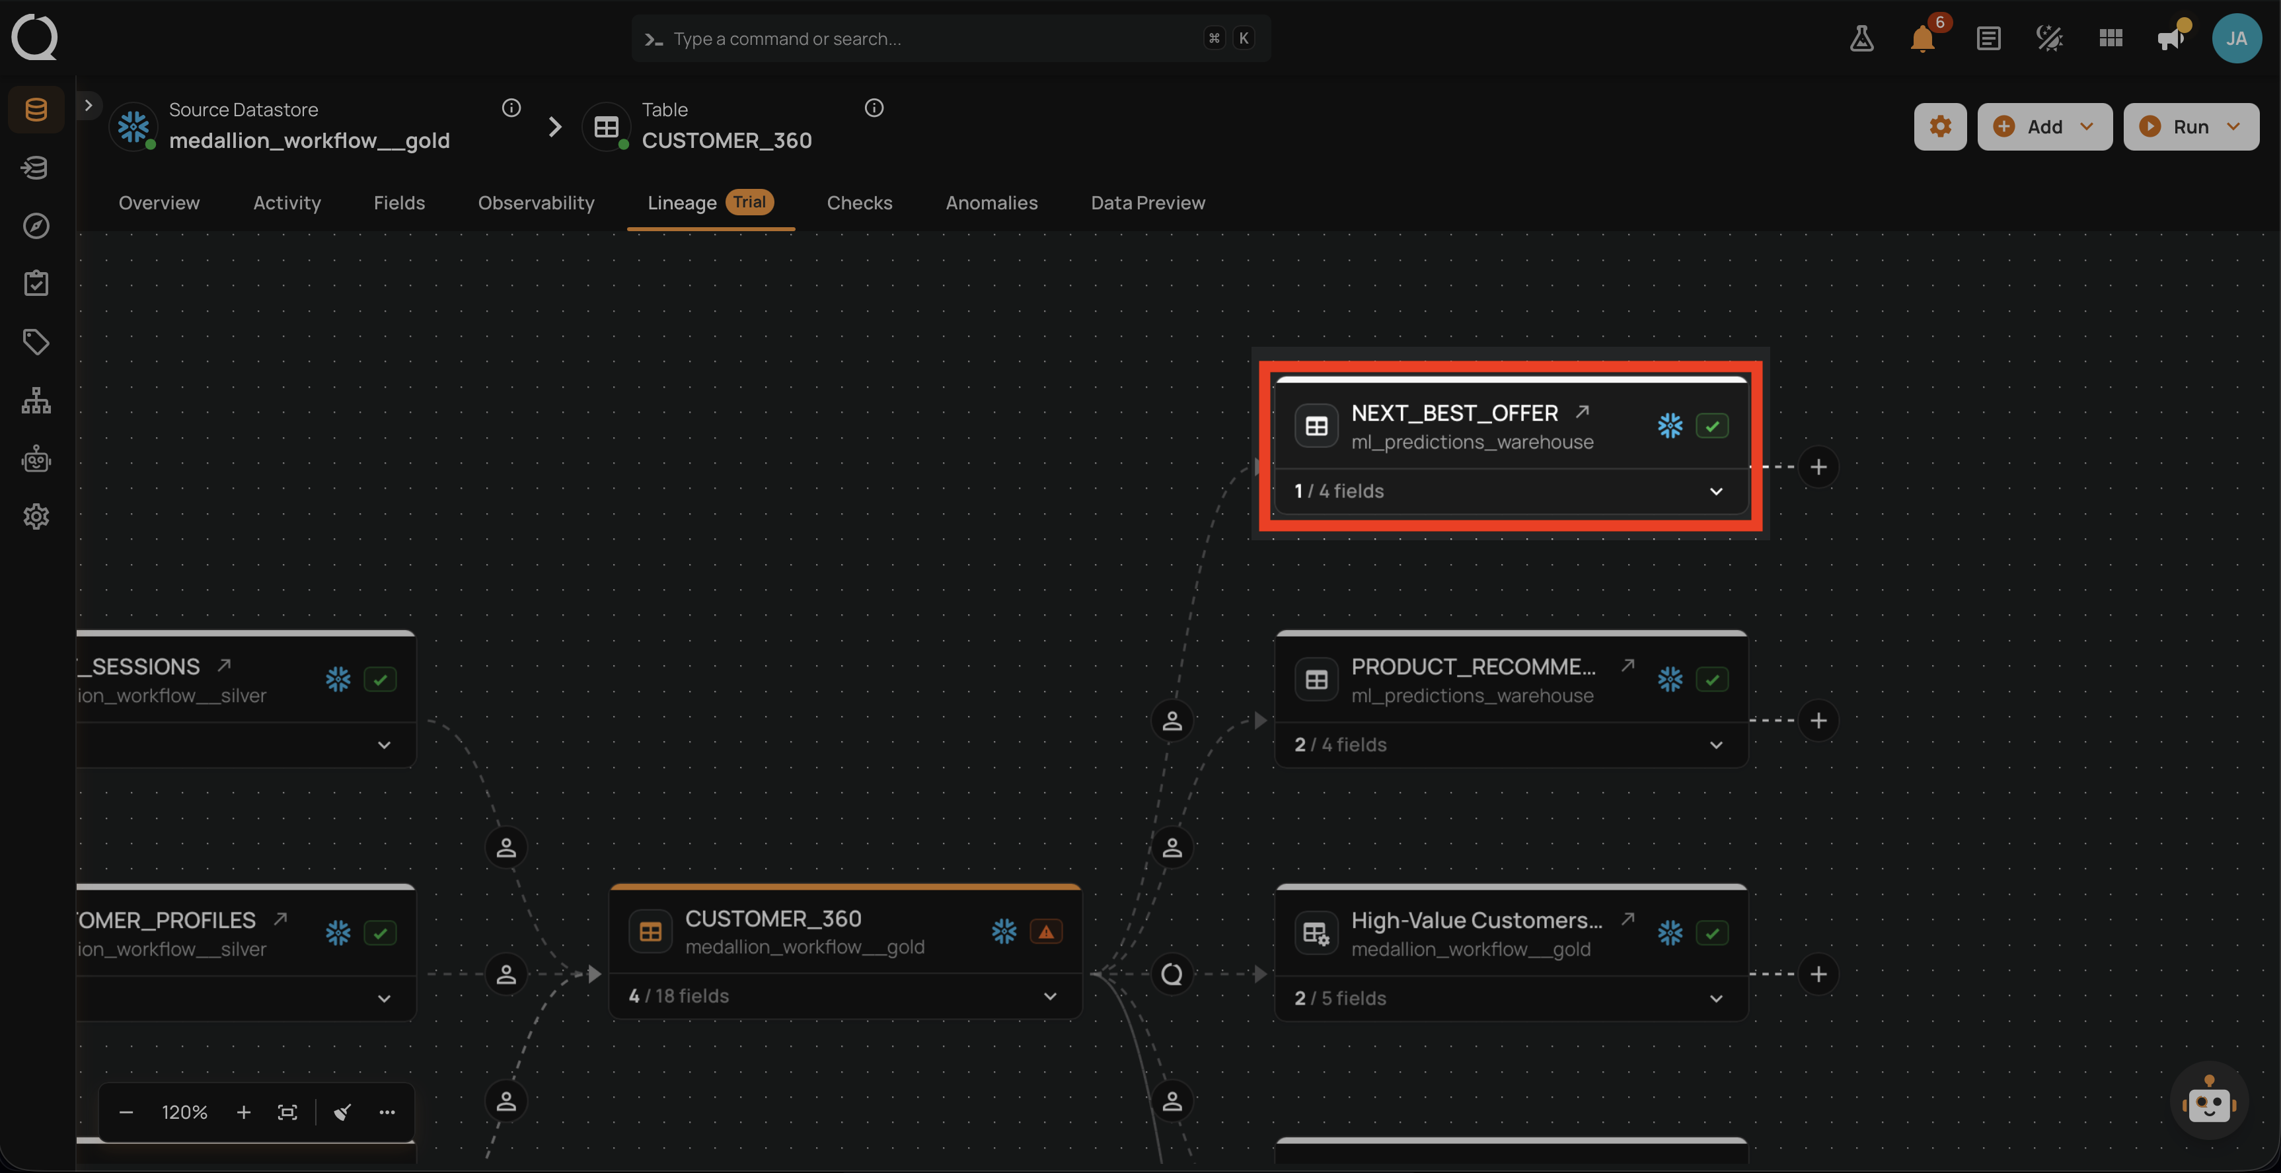This screenshot has width=2281, height=1173.
Task: Open the Tags sidebar icon
Action: pyautogui.click(x=36, y=341)
